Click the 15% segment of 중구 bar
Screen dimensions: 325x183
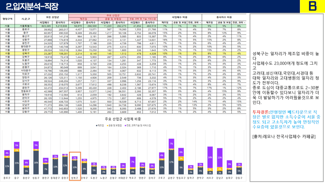point(17,163)
